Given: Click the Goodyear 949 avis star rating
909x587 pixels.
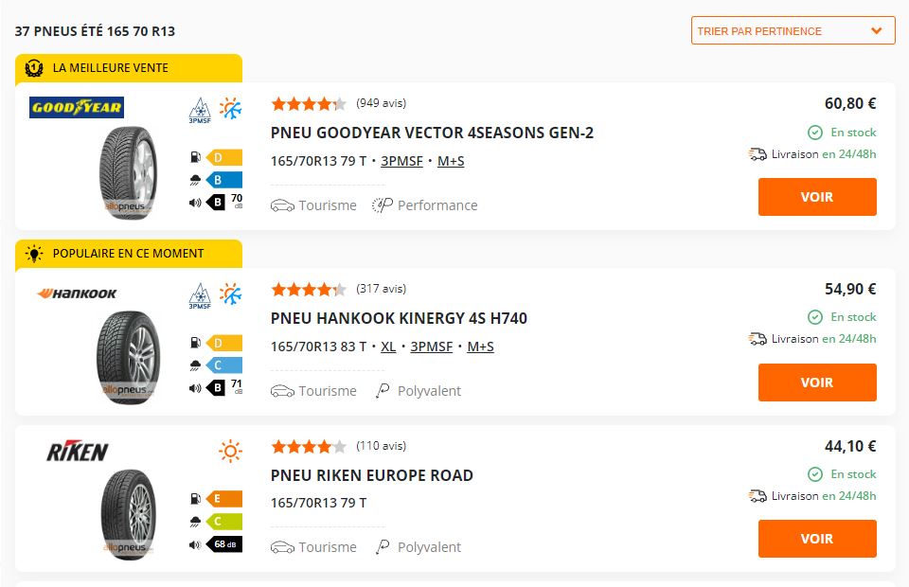Looking at the screenshot, I should tap(308, 103).
